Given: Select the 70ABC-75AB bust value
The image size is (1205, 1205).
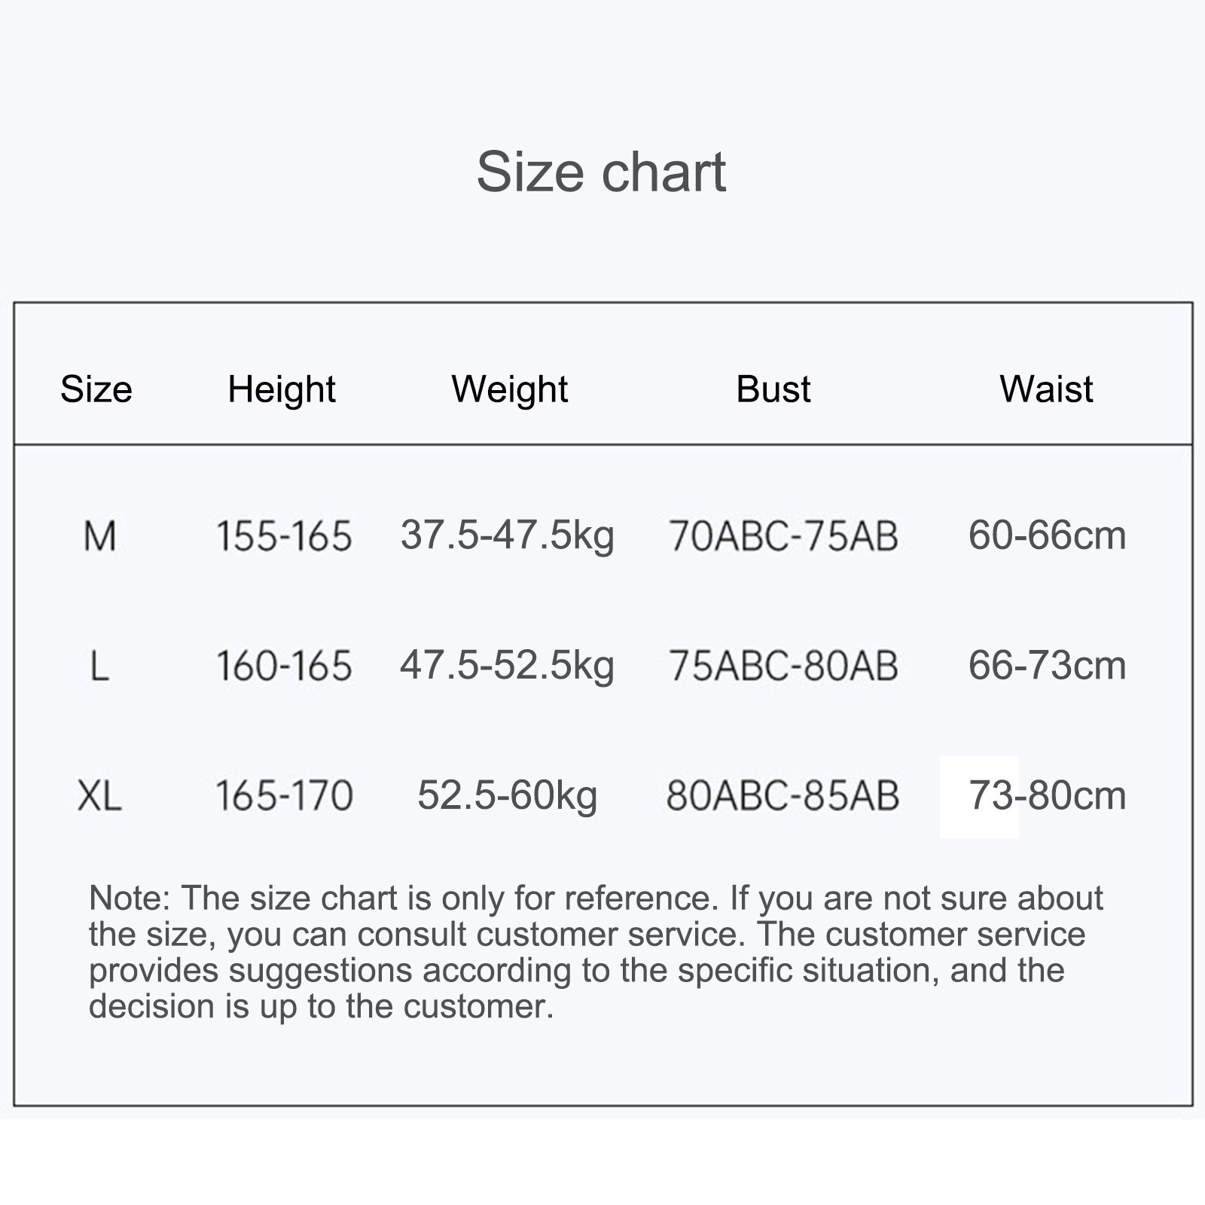Looking at the screenshot, I should click(783, 536).
